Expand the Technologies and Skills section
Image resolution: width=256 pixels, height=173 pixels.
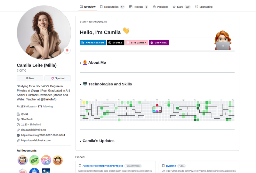click(x=106, y=84)
